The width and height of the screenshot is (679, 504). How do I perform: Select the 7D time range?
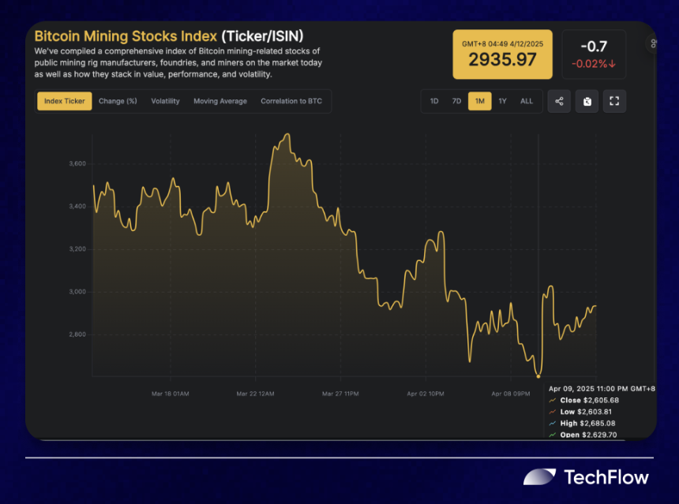[456, 101]
